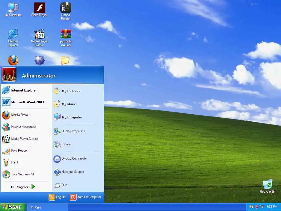Click the blue globe desktop icon
The height and width of the screenshot is (211, 281).
click(40, 60)
